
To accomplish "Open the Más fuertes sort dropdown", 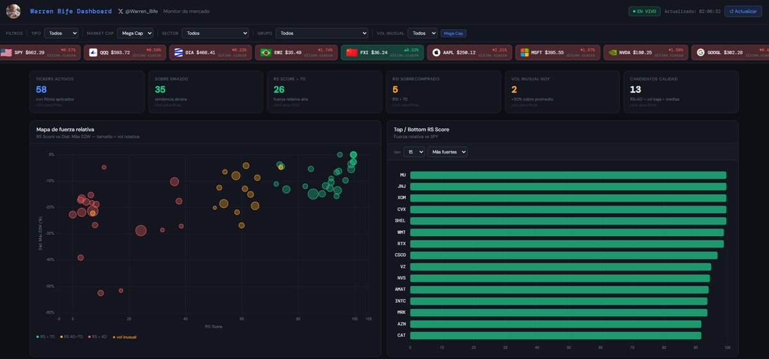I will [447, 152].
